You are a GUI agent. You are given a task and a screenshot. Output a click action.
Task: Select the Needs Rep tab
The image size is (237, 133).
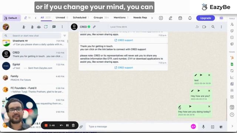click(x=140, y=18)
